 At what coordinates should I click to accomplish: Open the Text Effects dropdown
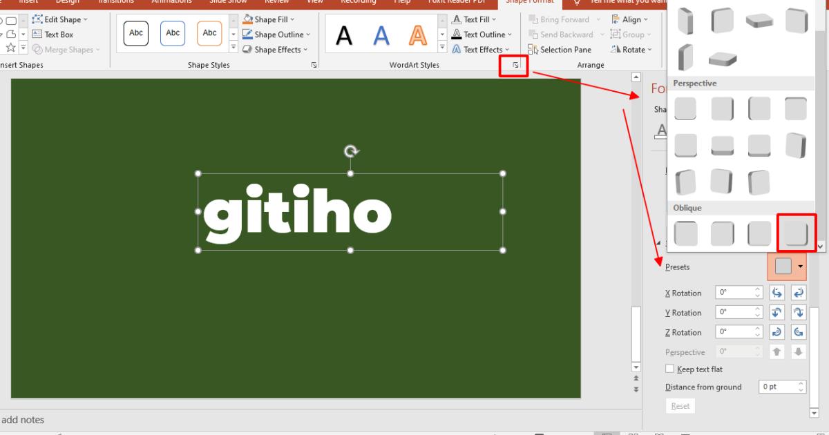coord(481,50)
